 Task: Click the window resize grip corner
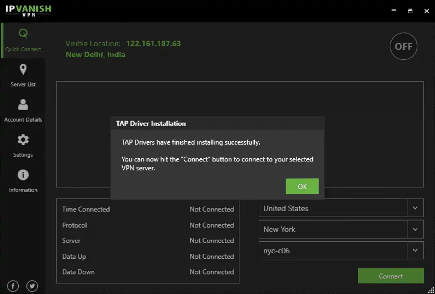(431, 290)
